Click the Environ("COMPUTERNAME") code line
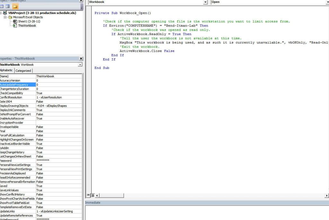 point(156,26)
